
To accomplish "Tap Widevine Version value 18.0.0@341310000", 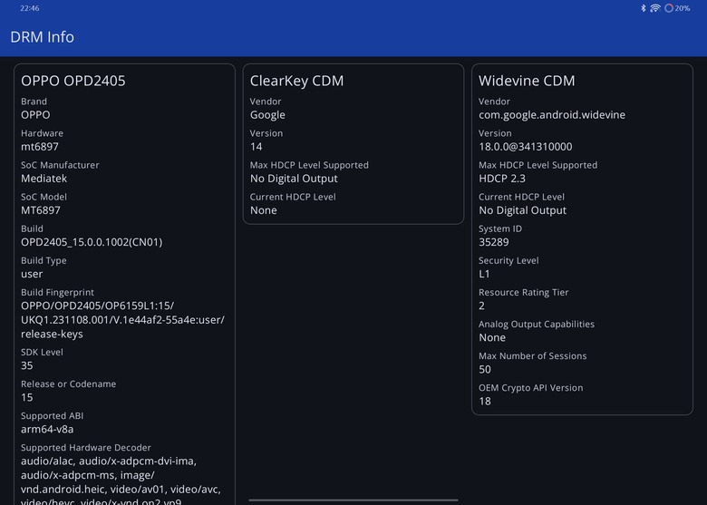I will 526,147.
